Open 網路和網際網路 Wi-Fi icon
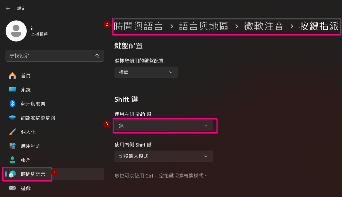342x197 pixels. tap(12, 118)
